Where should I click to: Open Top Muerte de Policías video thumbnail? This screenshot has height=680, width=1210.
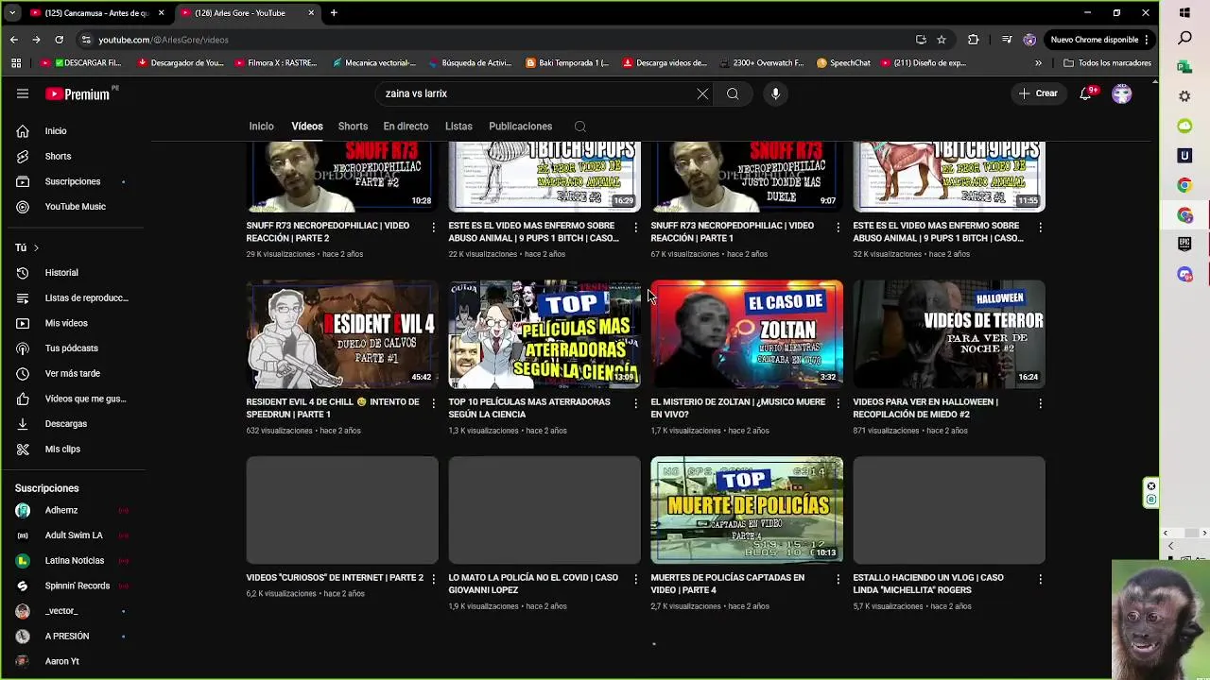747,510
